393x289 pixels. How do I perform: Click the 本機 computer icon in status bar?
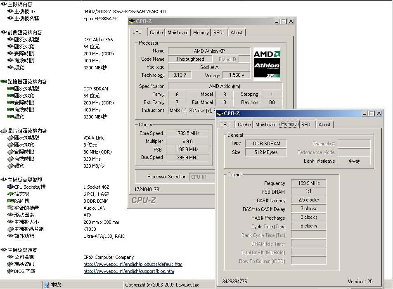(x=46, y=285)
